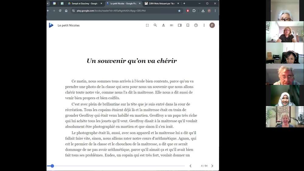Open the search in book tool

[155, 25]
